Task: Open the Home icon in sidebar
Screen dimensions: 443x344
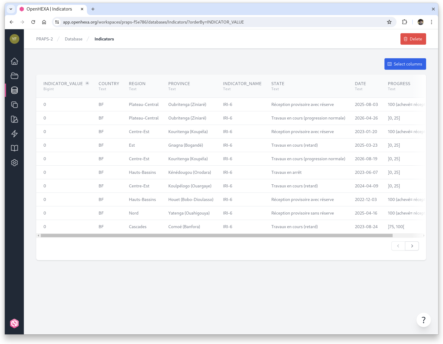Action: coord(14,61)
